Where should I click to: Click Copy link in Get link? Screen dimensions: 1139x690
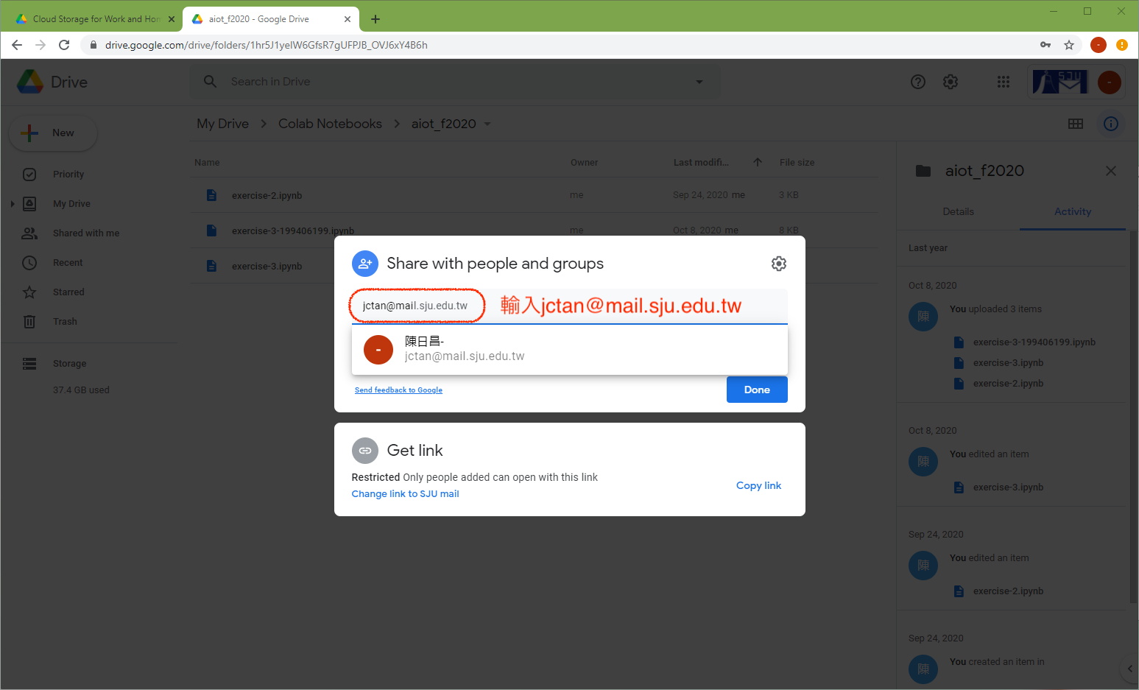click(758, 485)
